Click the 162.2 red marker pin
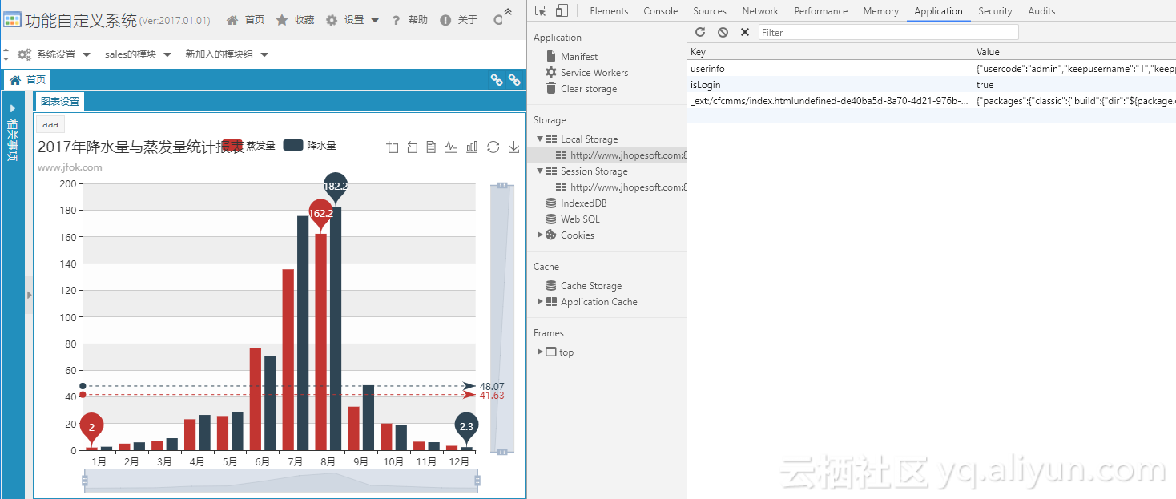The image size is (1176, 499). point(320,214)
